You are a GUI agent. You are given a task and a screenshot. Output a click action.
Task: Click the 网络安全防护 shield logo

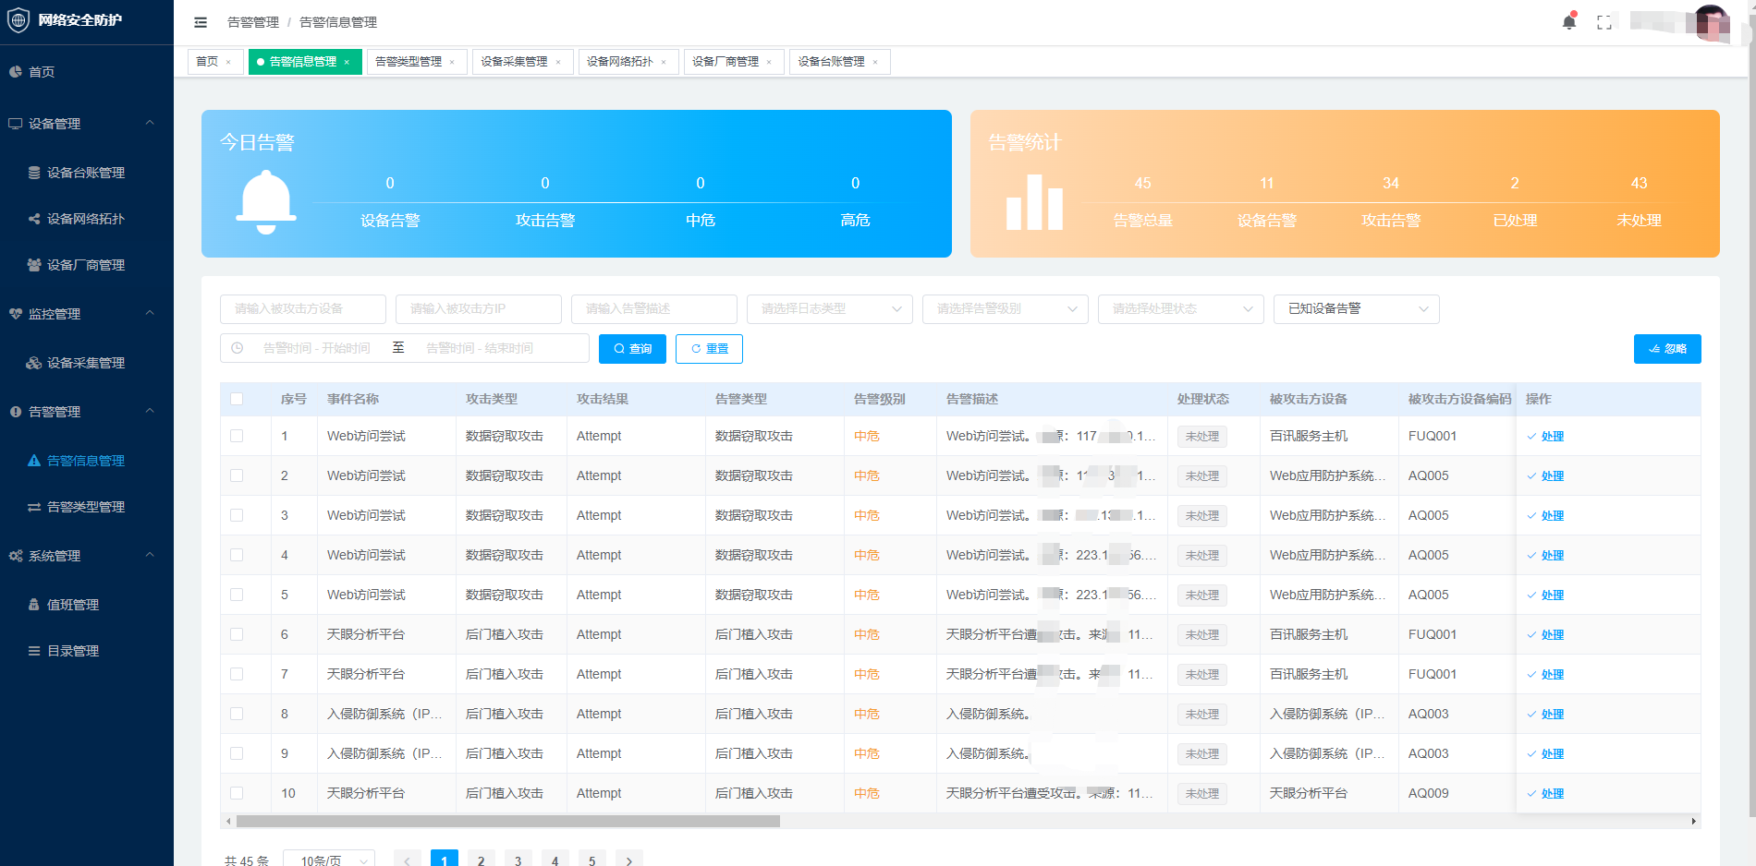pos(18,20)
